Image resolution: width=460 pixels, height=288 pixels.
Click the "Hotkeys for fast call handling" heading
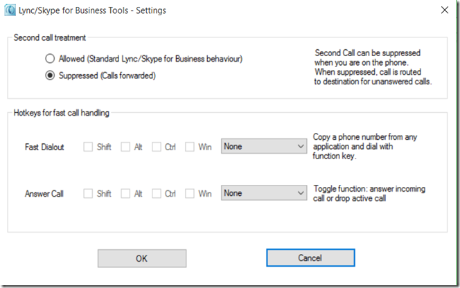click(62, 113)
